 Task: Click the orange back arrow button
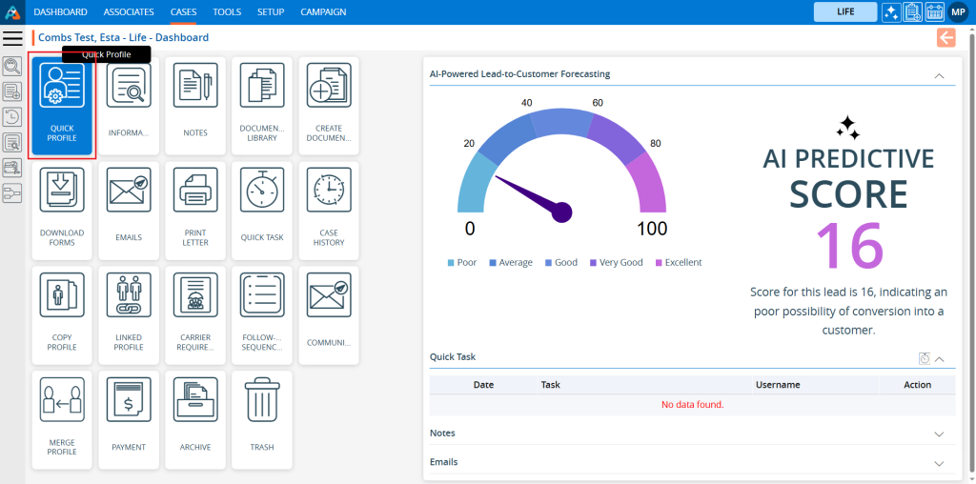point(945,37)
